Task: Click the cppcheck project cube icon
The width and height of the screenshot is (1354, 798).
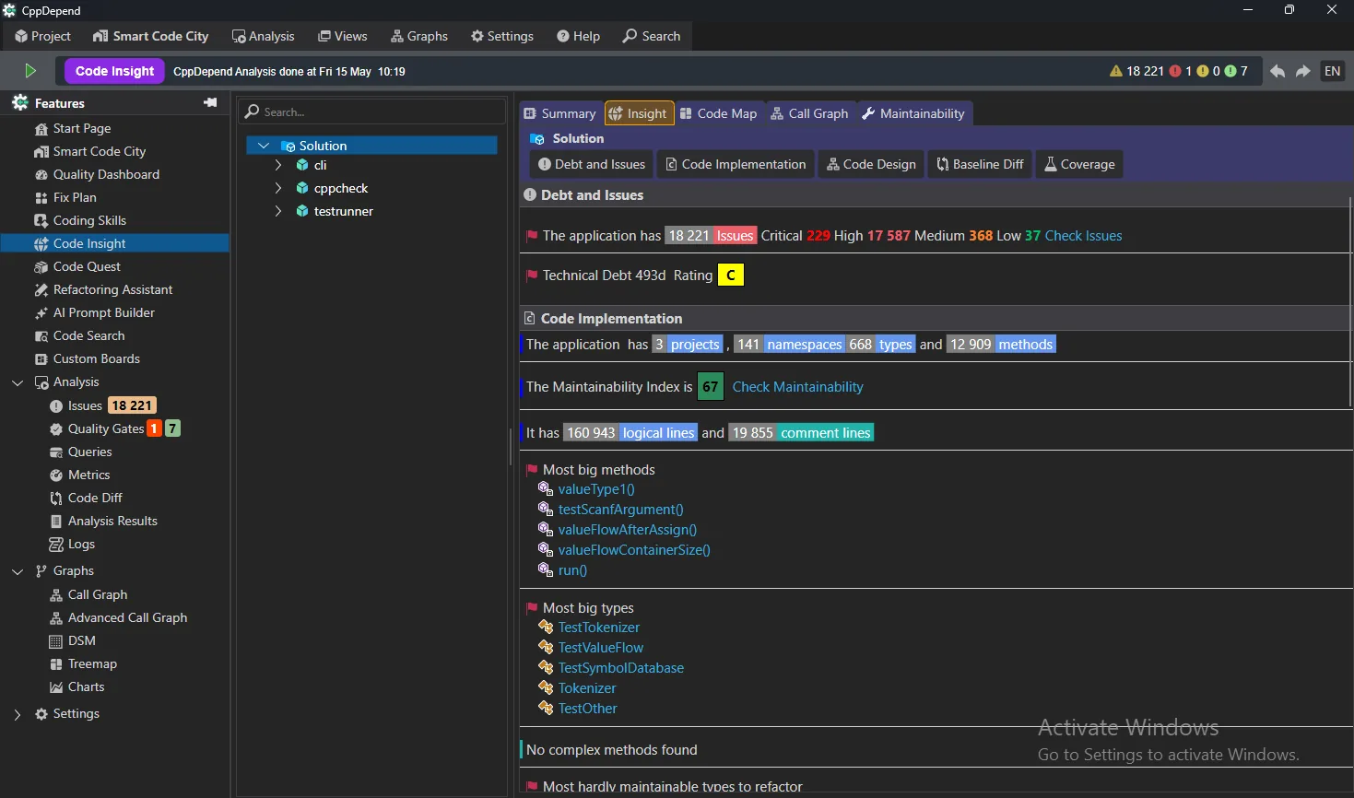Action: click(x=302, y=188)
